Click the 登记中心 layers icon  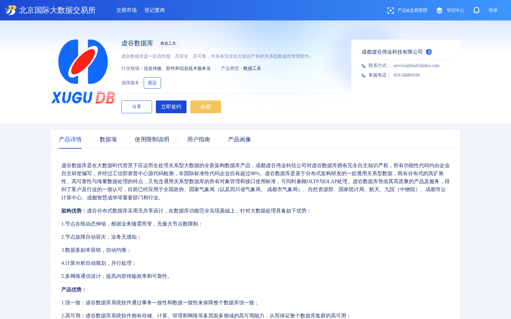coord(439,11)
